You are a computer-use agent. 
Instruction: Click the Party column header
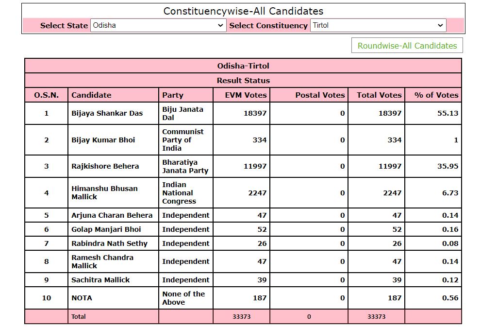pyautogui.click(x=173, y=95)
